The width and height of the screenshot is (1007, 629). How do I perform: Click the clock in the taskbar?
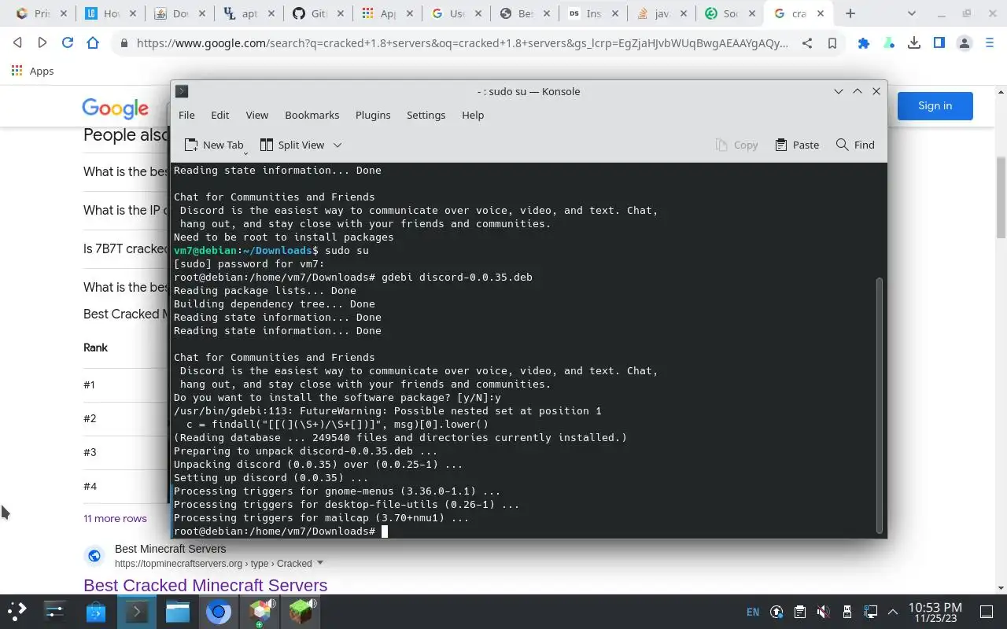tap(935, 612)
